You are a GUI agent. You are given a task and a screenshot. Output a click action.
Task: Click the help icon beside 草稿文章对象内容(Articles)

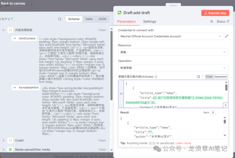(156, 77)
